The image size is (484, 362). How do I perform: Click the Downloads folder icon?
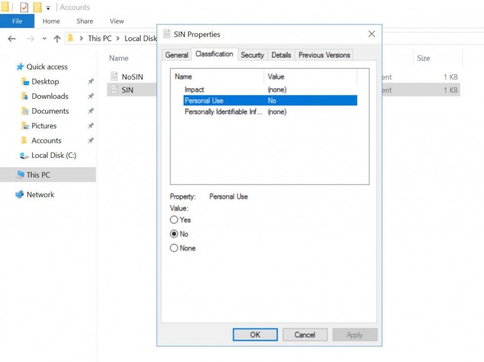pyautogui.click(x=25, y=96)
